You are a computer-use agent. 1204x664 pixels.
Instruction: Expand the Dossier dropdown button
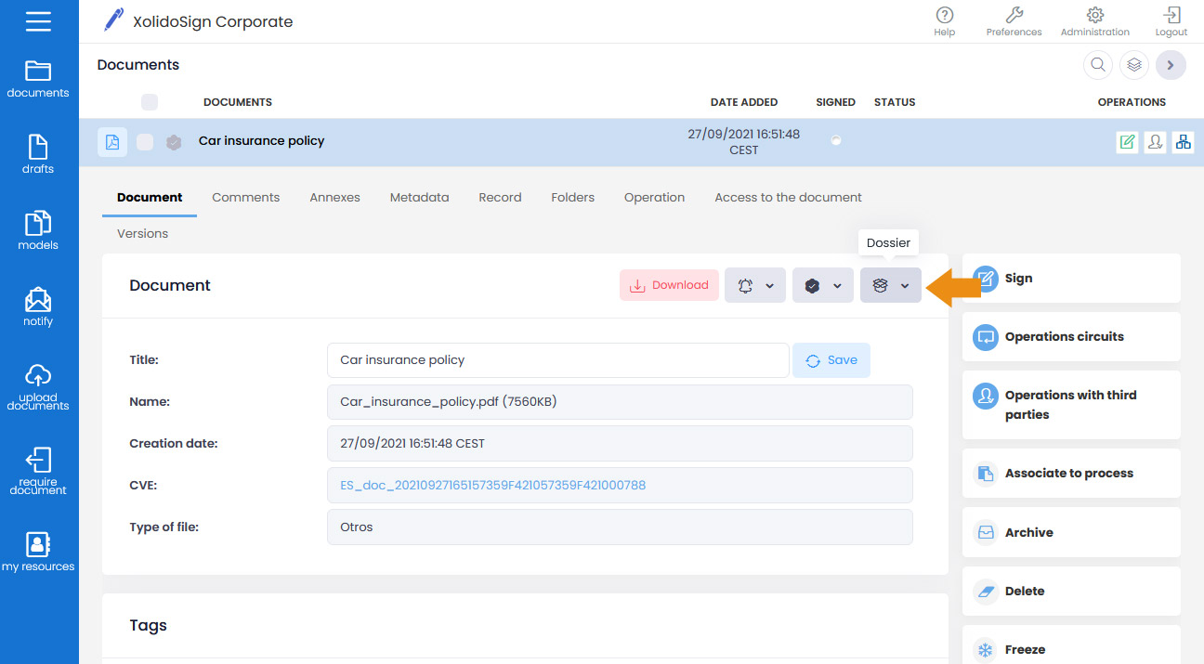pyautogui.click(x=891, y=285)
